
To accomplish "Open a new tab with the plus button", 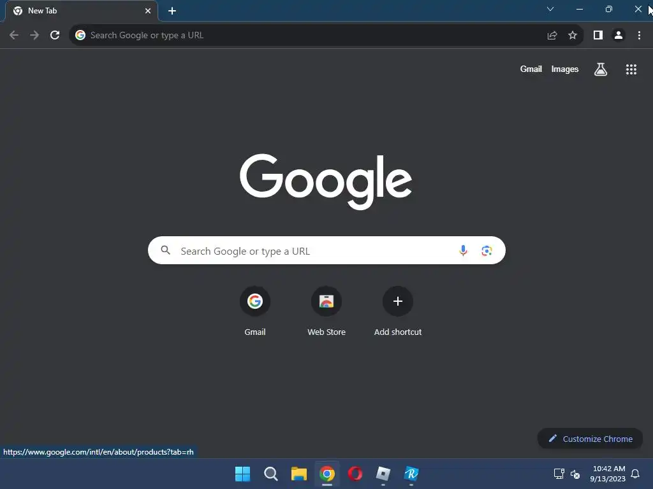I will pos(172,11).
